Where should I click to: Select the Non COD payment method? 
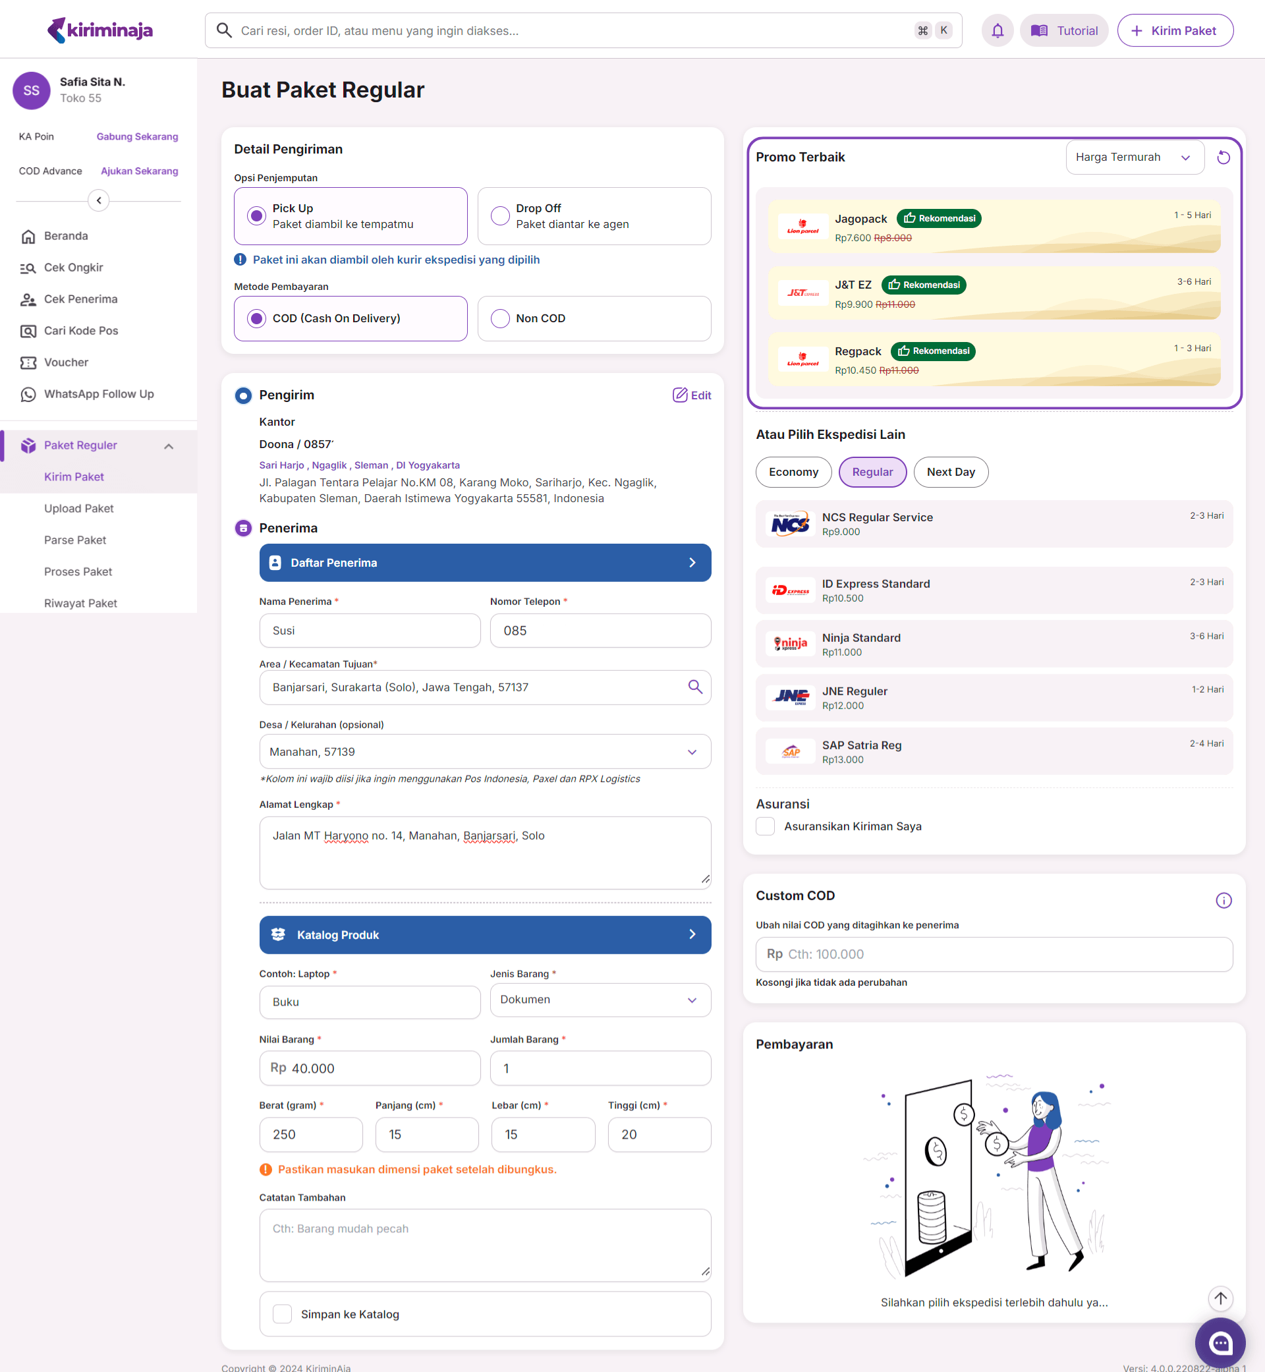pos(594,318)
